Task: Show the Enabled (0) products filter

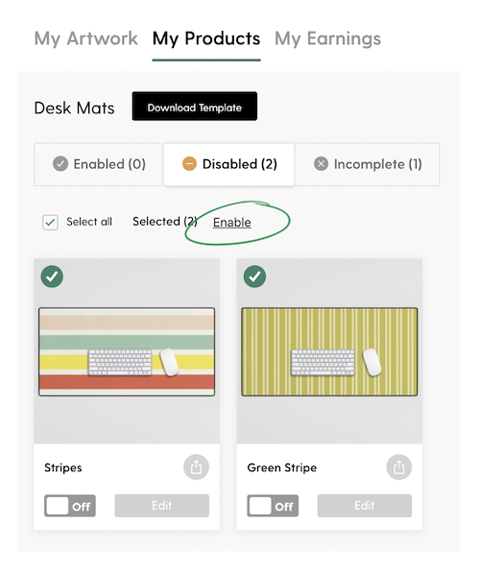Action: pyautogui.click(x=98, y=164)
